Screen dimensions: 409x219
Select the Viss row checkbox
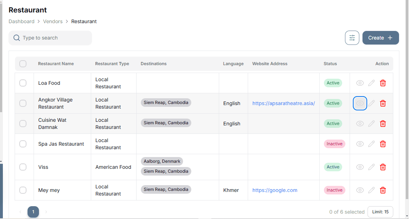click(23, 167)
